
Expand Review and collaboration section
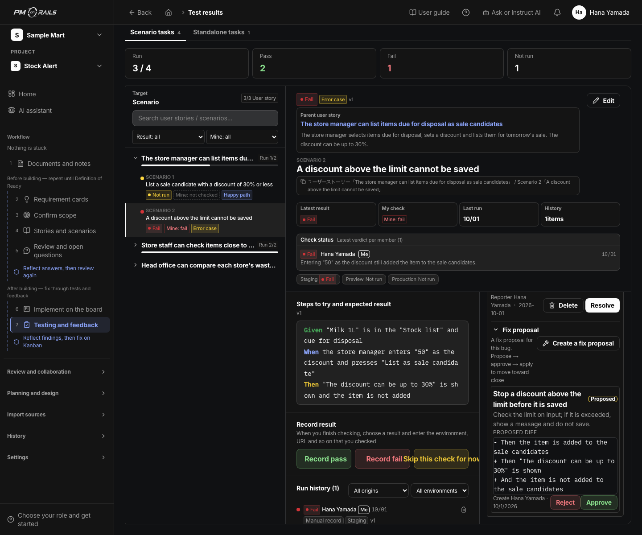57,372
